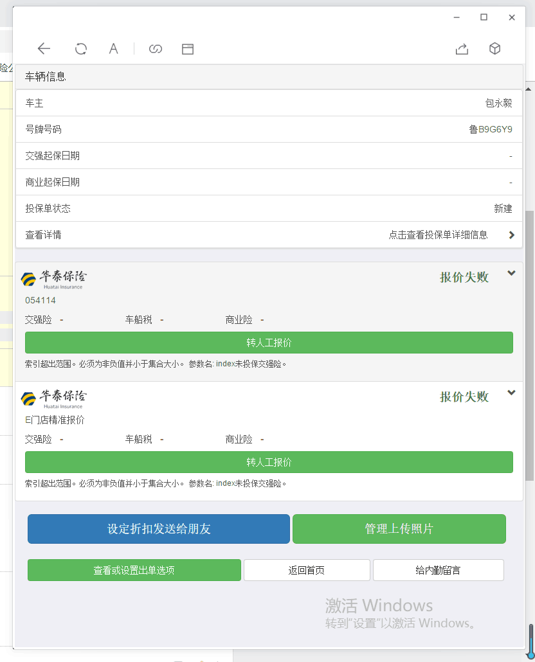Screen dimensions: 535x662
Task: Click the vertical scrollbar on the right
Action: [529, 347]
